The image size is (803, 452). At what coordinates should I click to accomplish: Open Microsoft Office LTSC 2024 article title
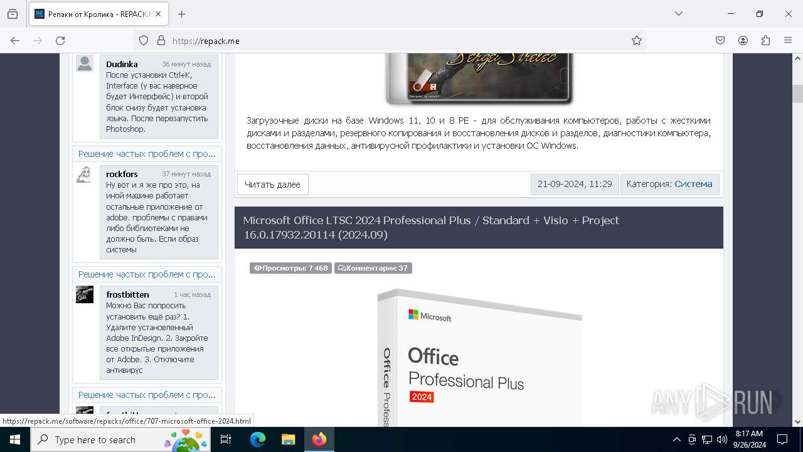click(x=431, y=227)
